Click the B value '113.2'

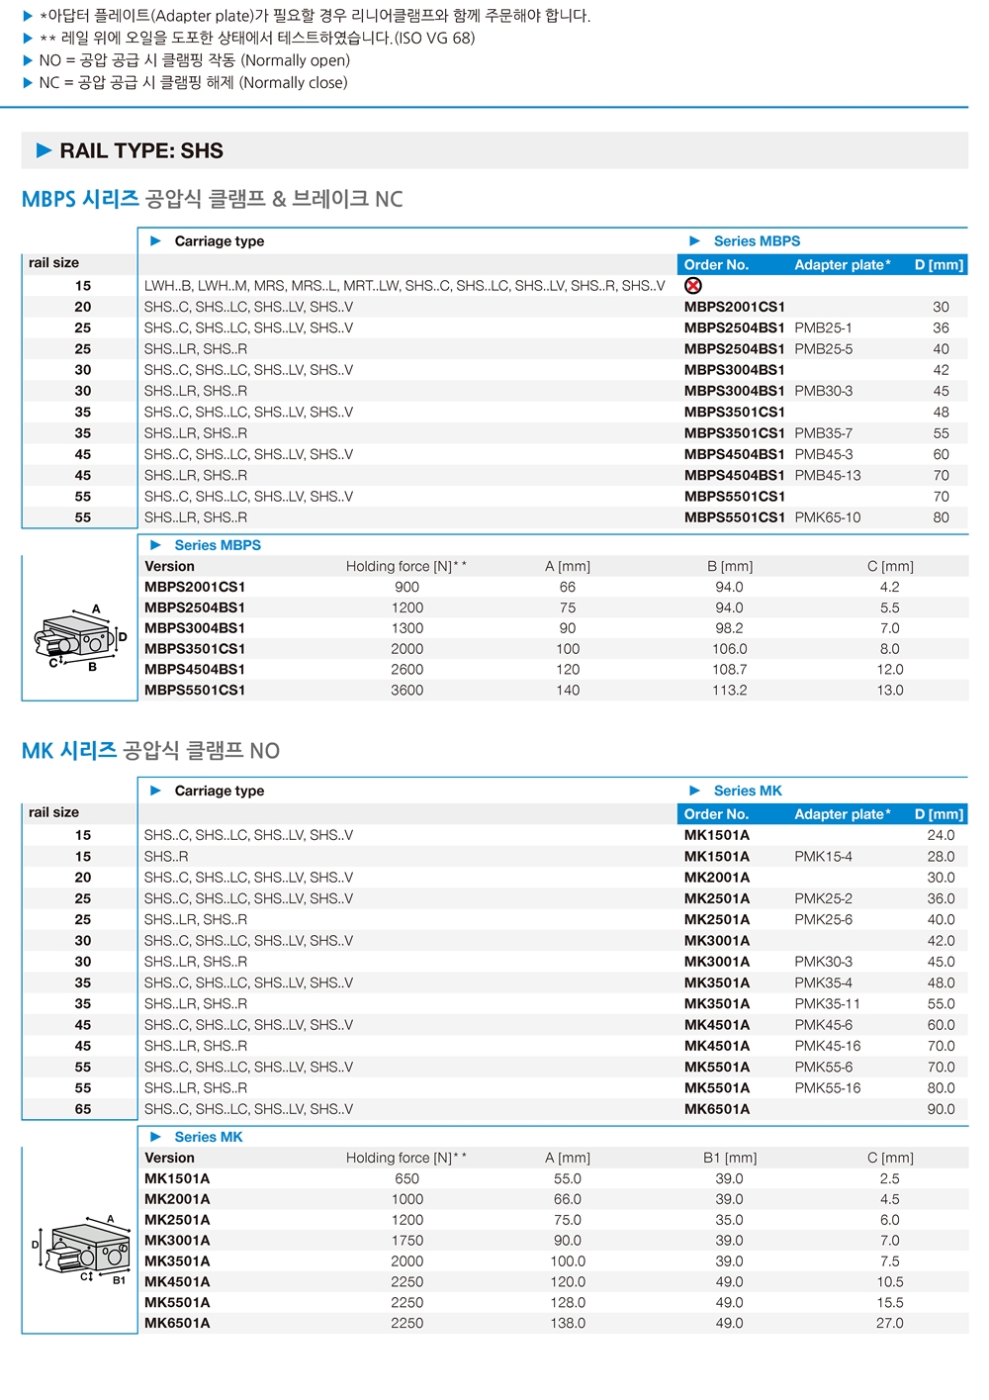[x=730, y=691]
